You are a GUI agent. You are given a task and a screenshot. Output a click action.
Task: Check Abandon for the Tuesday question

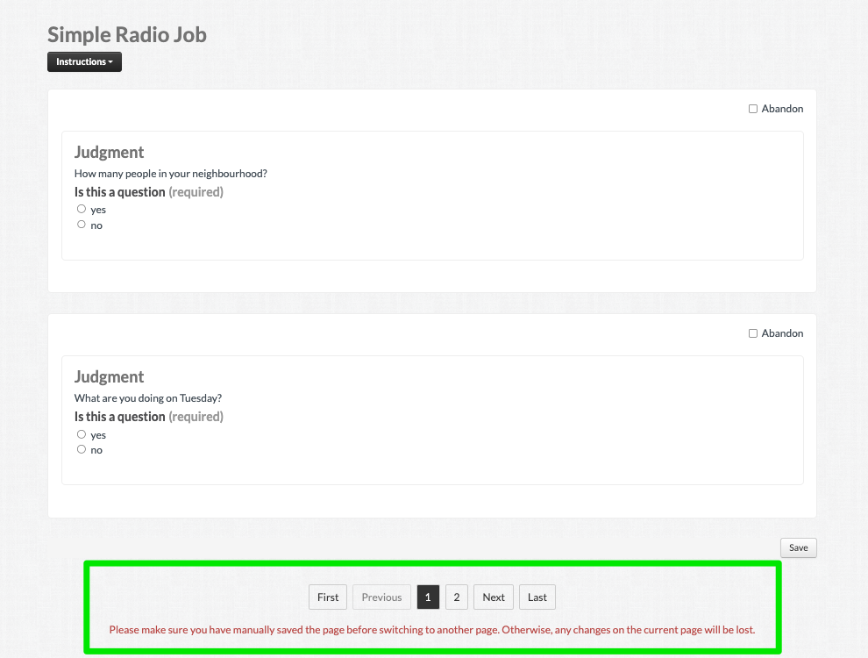(753, 333)
